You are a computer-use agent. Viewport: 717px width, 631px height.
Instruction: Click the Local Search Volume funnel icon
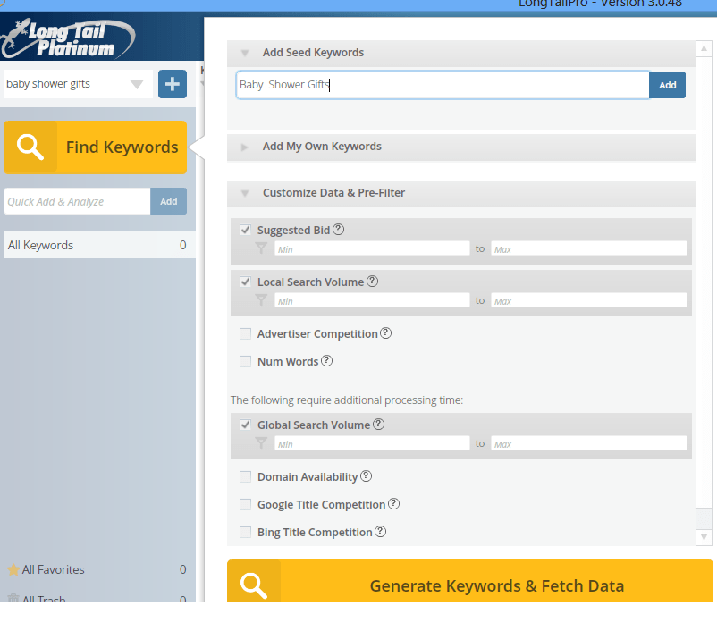(x=261, y=300)
